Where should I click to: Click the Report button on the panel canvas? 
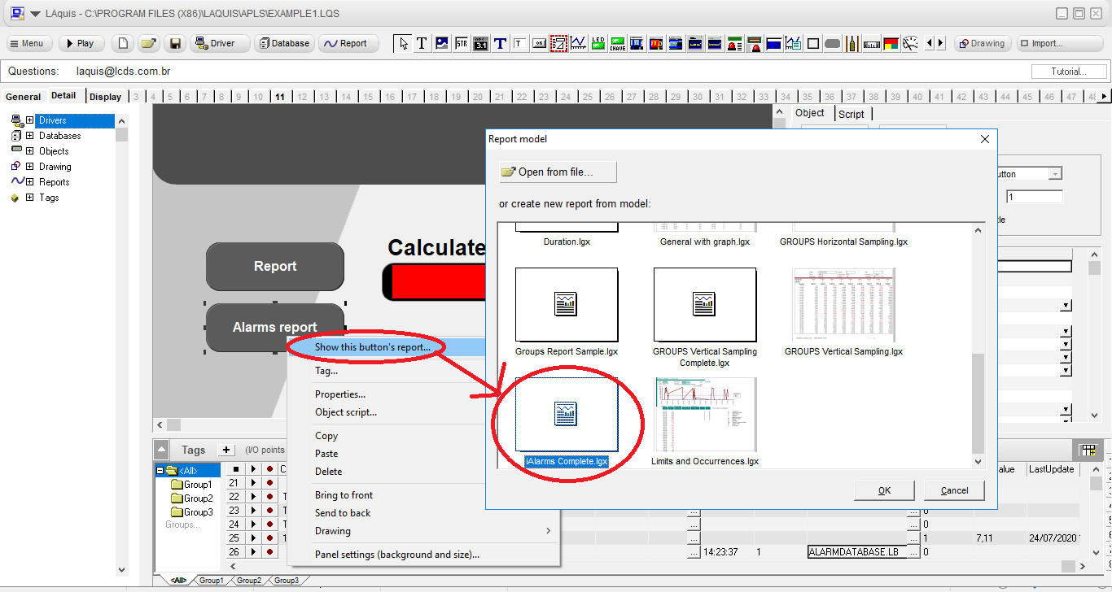(x=275, y=266)
